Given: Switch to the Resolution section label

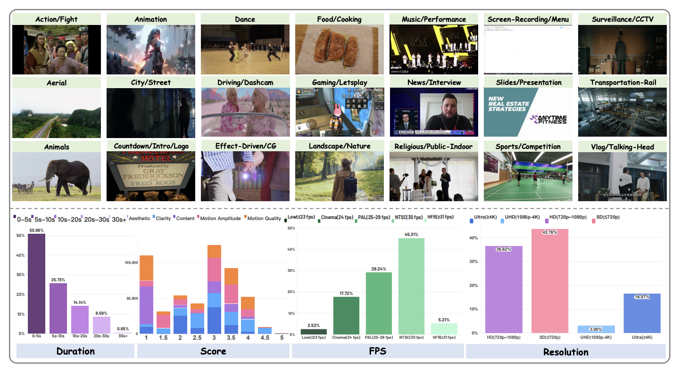Looking at the screenshot, I should pos(565,351).
